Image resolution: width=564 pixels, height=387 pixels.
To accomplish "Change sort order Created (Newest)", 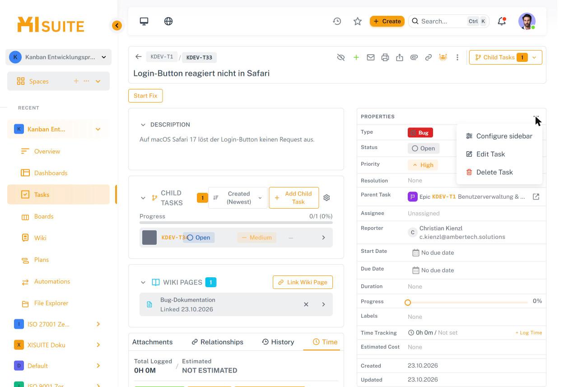I will pos(238,198).
